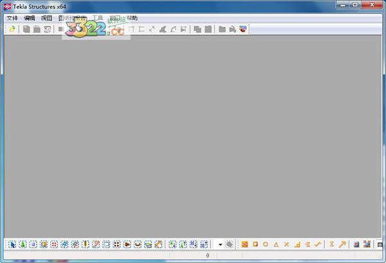Toggle Select surface treatments switch
386x263 pixels.
[x=44, y=244]
